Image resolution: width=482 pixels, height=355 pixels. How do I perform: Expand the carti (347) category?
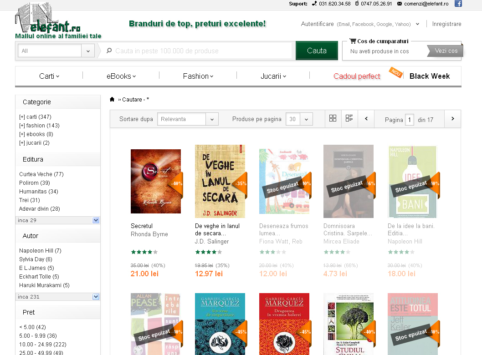click(35, 117)
